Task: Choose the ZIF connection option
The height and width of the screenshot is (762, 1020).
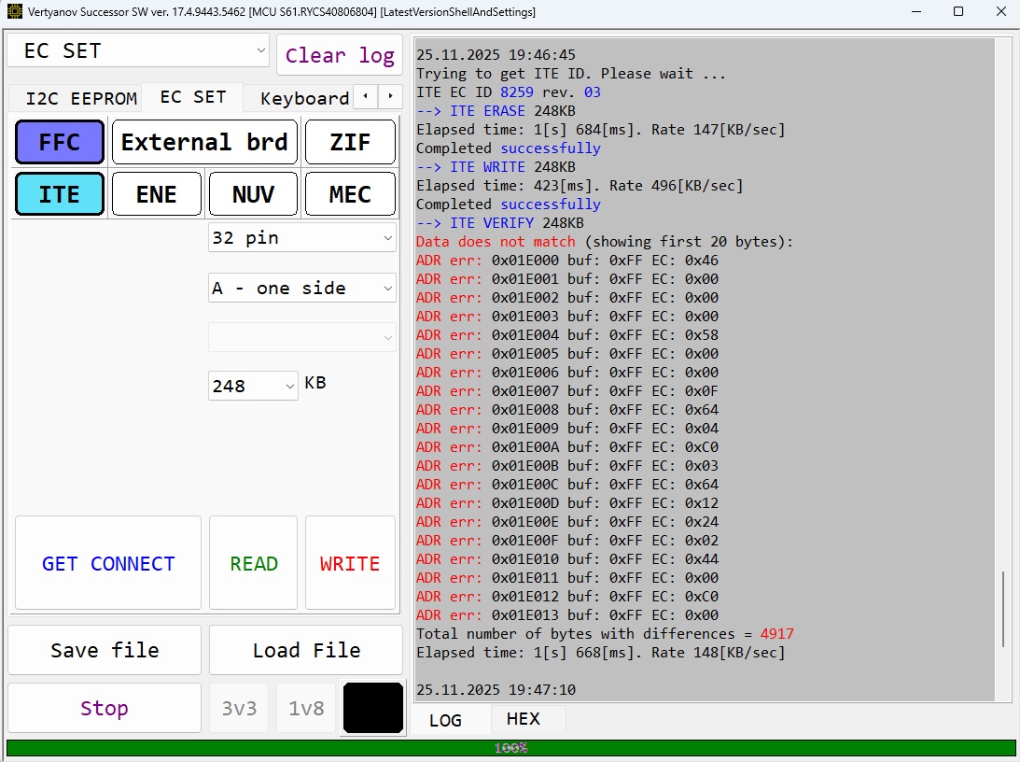Action: (350, 143)
